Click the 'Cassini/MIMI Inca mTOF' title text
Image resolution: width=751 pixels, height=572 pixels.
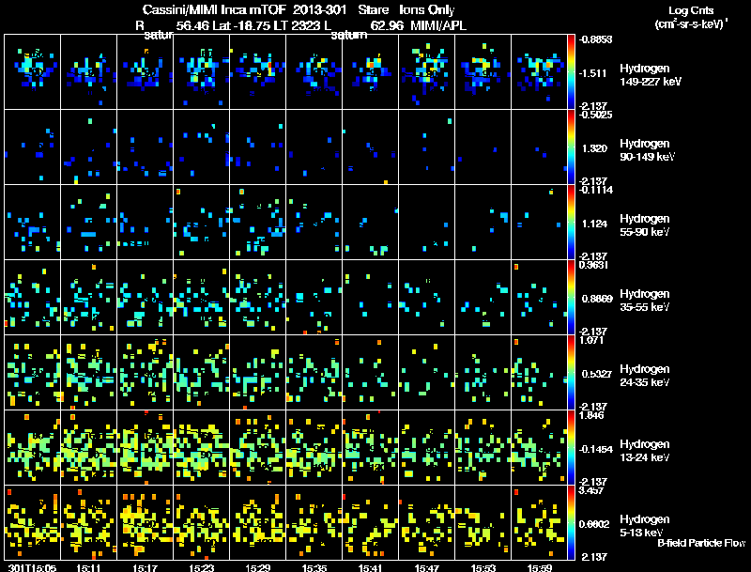pos(214,10)
